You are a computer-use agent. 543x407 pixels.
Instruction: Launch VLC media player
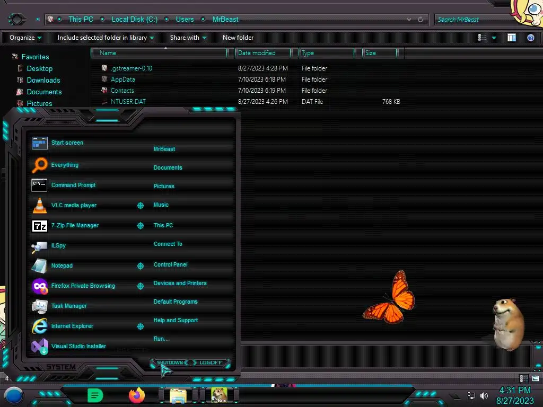64,205
